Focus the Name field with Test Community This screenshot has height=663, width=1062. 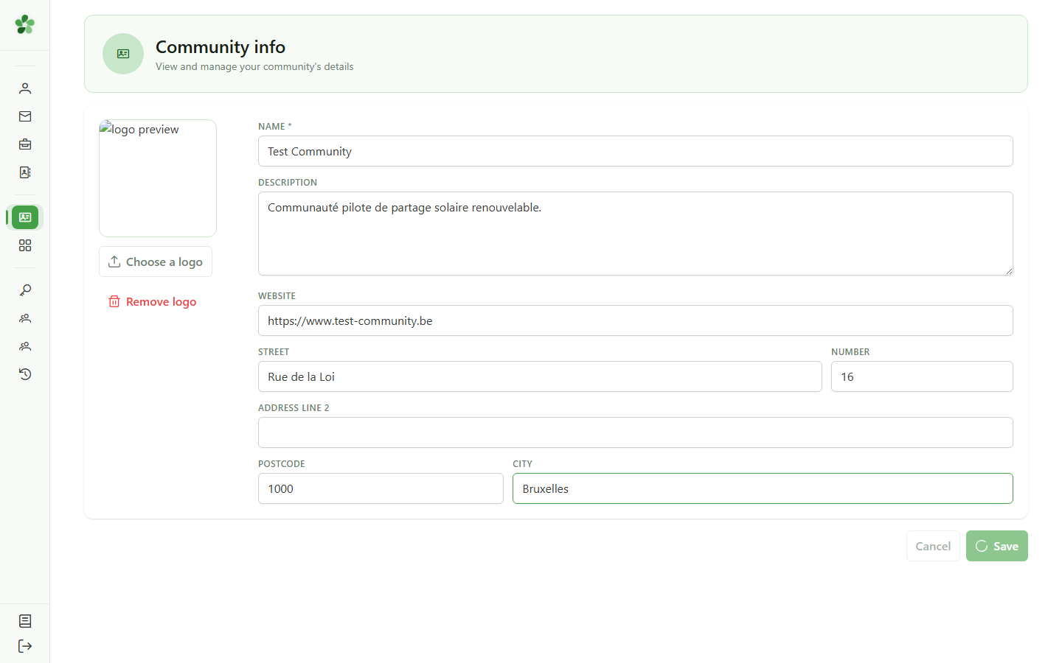pos(636,151)
